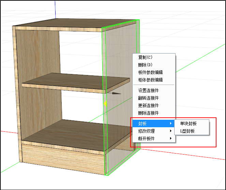The width and height of the screenshot is (226, 190).
Task: Select the bottom kick board of the cabinet
Action: tap(63, 159)
